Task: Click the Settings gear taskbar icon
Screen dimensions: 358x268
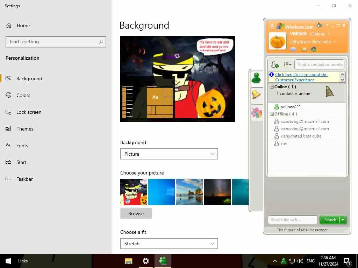Action: tap(146, 261)
